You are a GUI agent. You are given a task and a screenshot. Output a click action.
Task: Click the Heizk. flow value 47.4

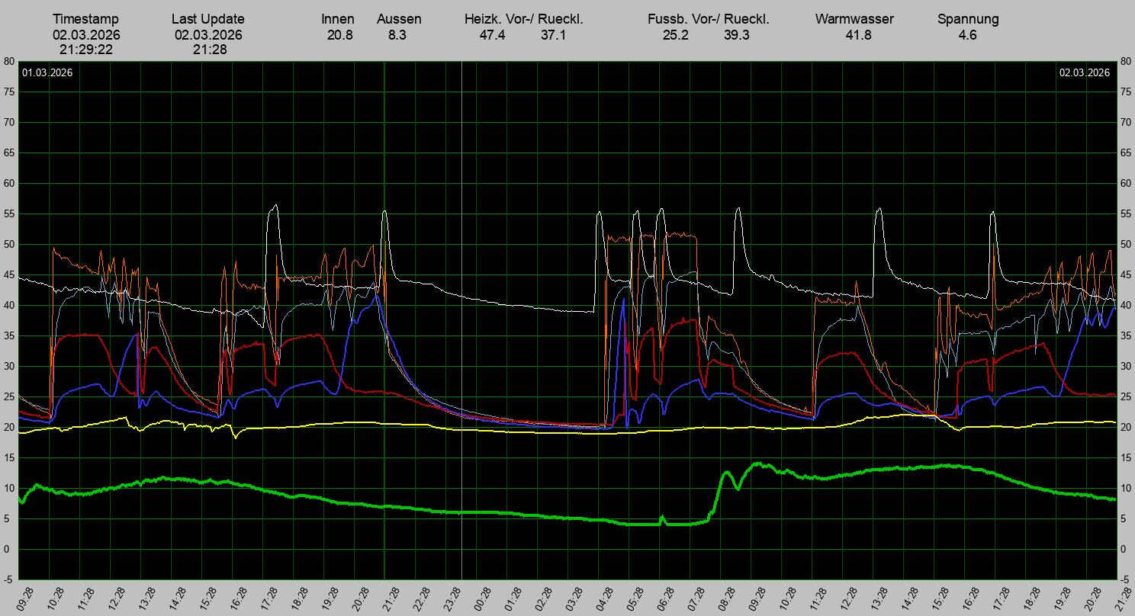(492, 34)
